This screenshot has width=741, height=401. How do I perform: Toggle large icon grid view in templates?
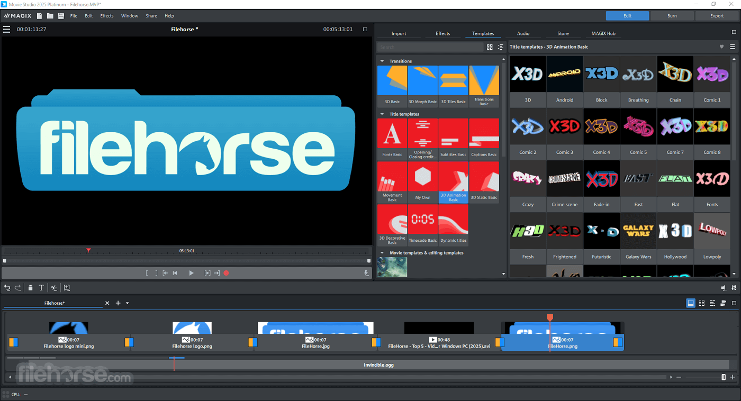(x=490, y=47)
